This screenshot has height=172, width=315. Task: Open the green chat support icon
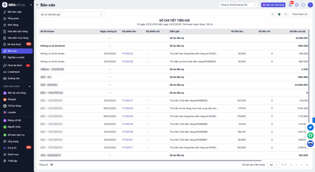tap(310, 135)
